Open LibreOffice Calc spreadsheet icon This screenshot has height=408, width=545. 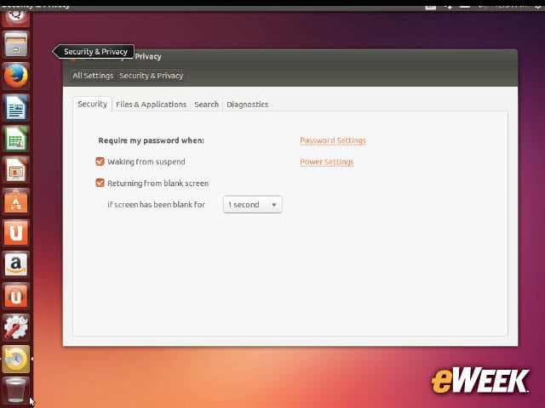(15, 139)
